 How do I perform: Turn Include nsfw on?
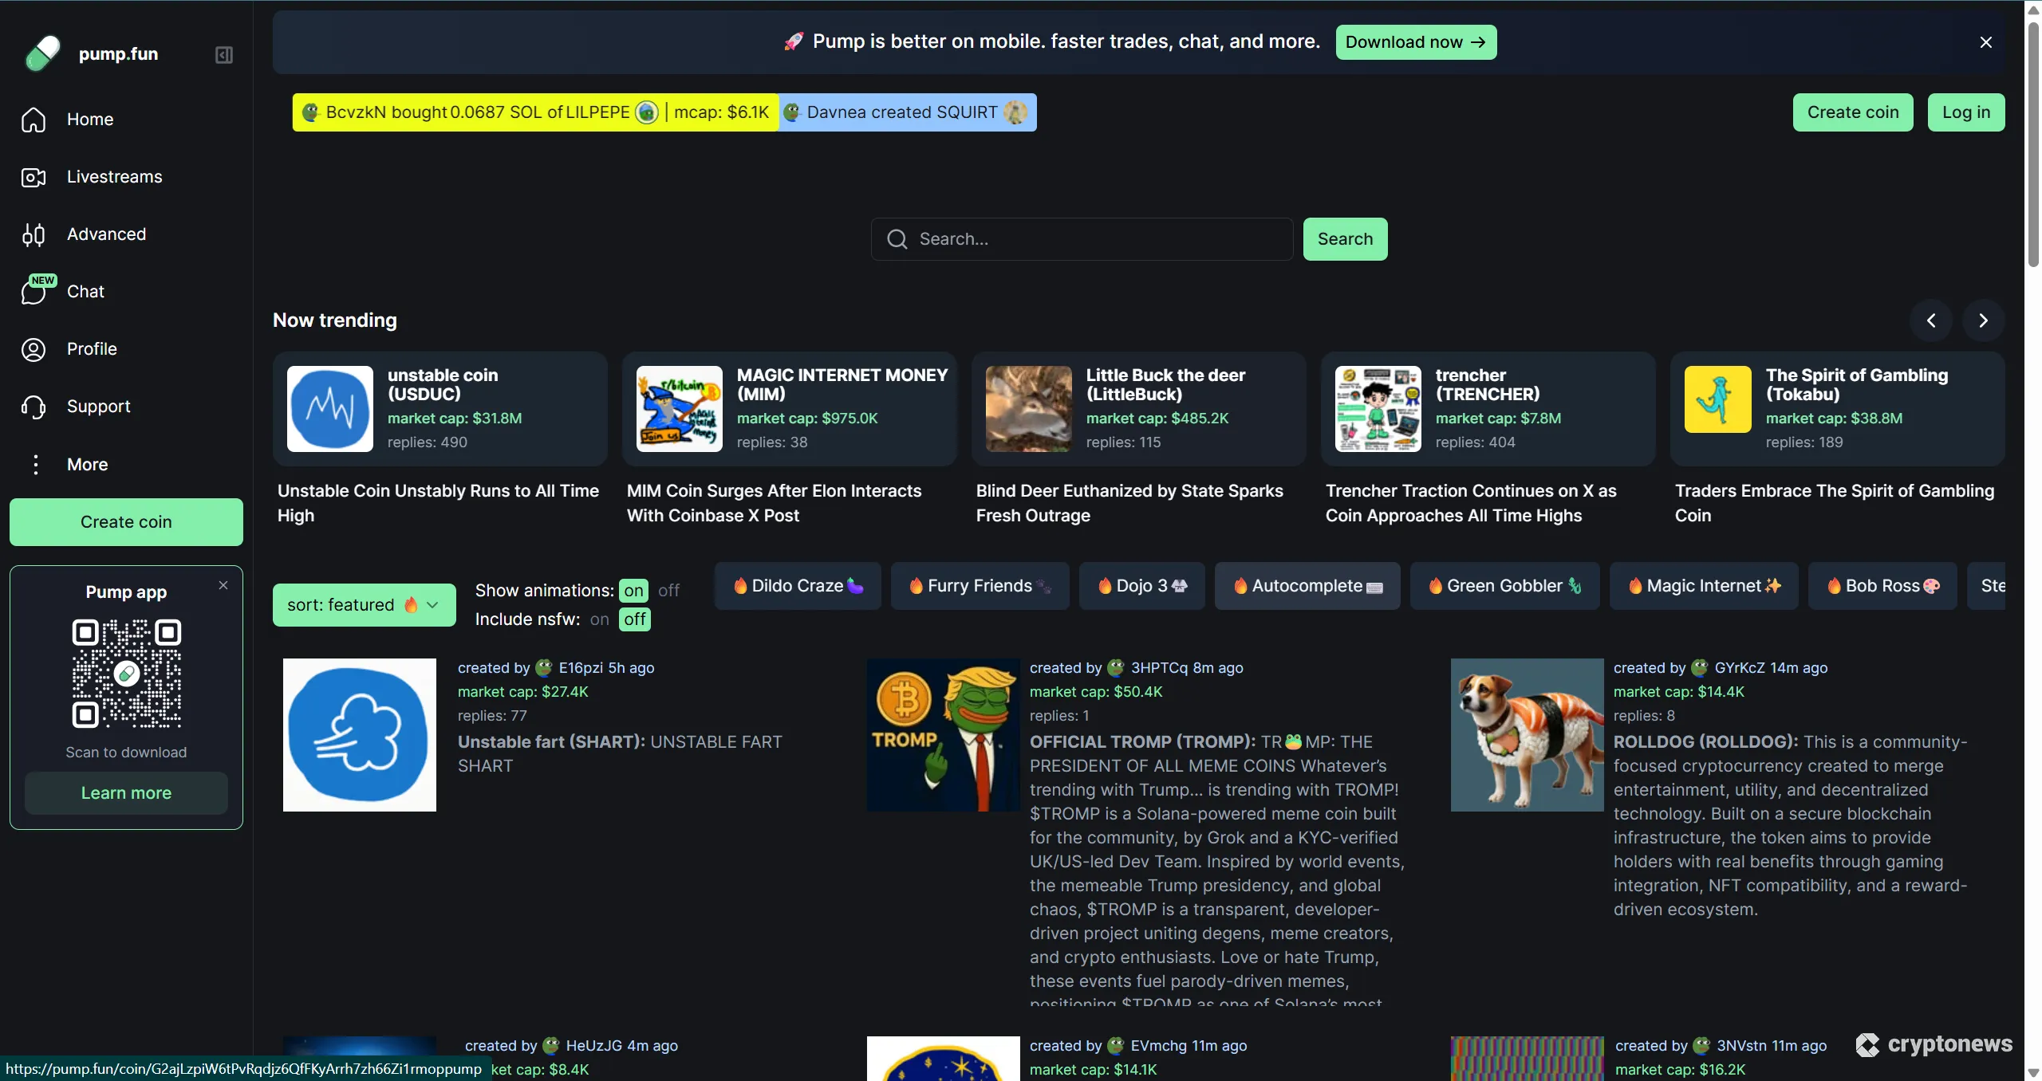click(599, 619)
